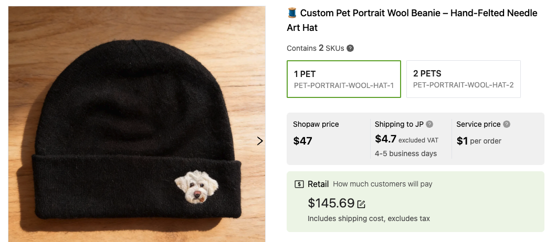Screen dimensions: 556x242
Task: Click the $1 per order service fee
Action: 479,141
